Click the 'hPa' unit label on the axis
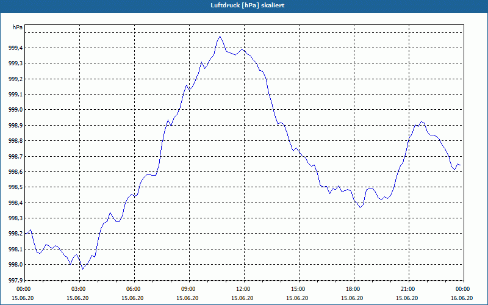Viewport: 488px width, 305px height. 18,27
